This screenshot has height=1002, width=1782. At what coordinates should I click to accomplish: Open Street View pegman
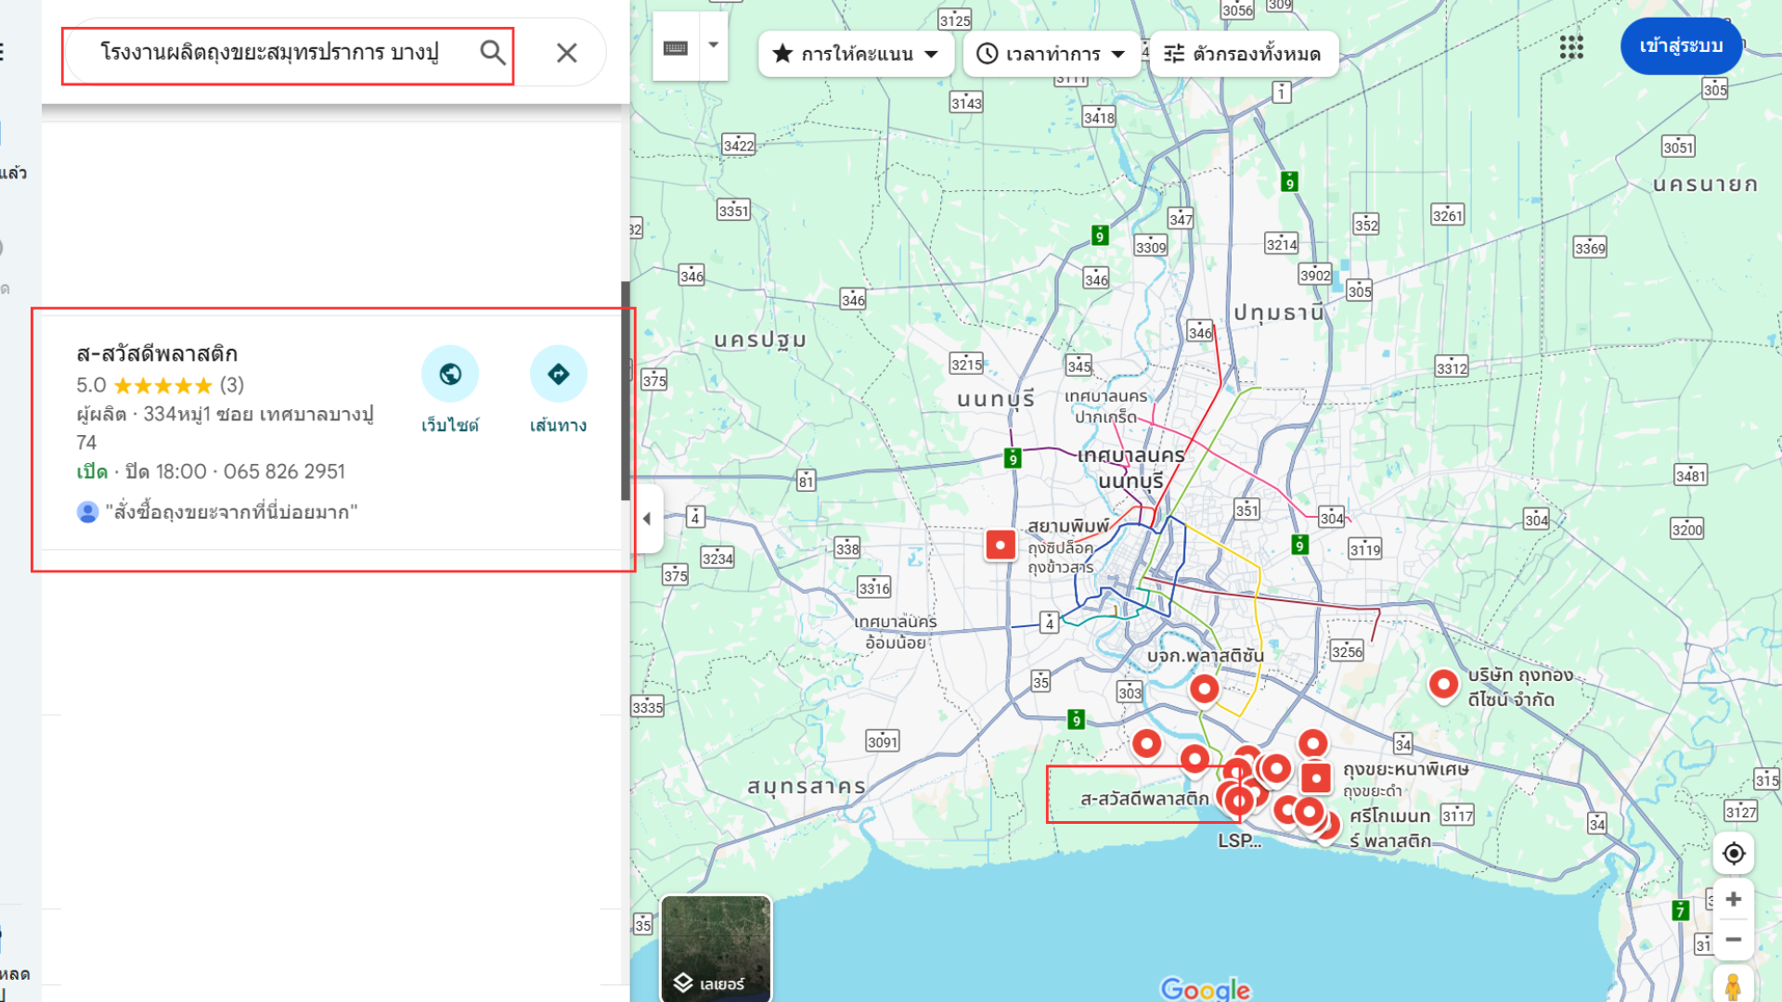(1733, 985)
